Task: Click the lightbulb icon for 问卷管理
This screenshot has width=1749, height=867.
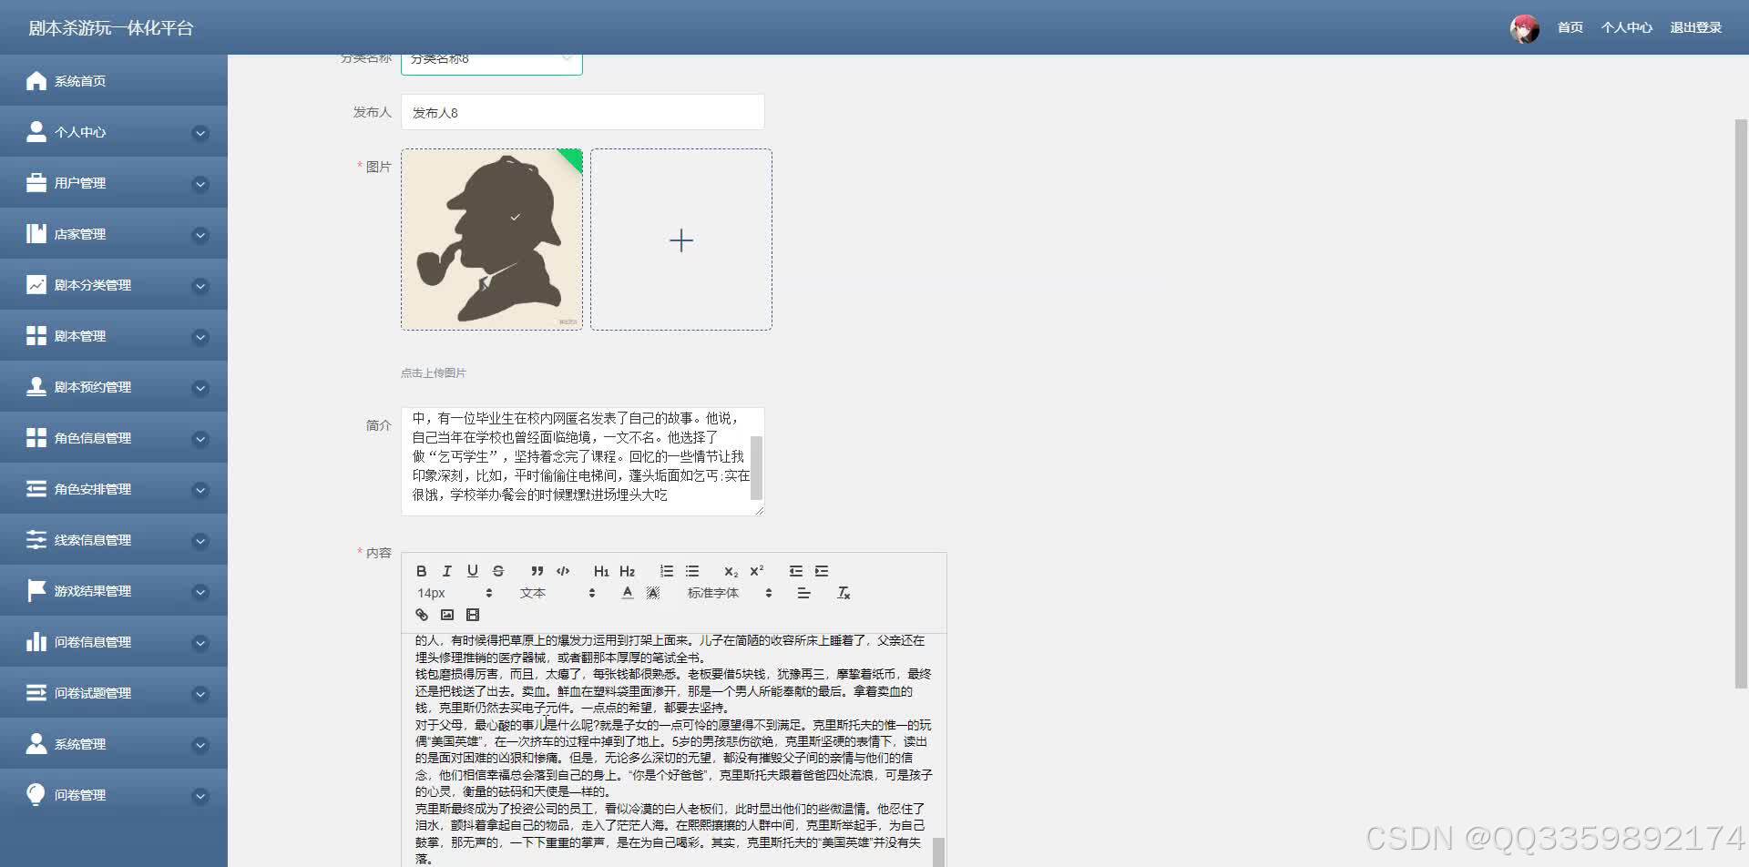Action: 36,794
